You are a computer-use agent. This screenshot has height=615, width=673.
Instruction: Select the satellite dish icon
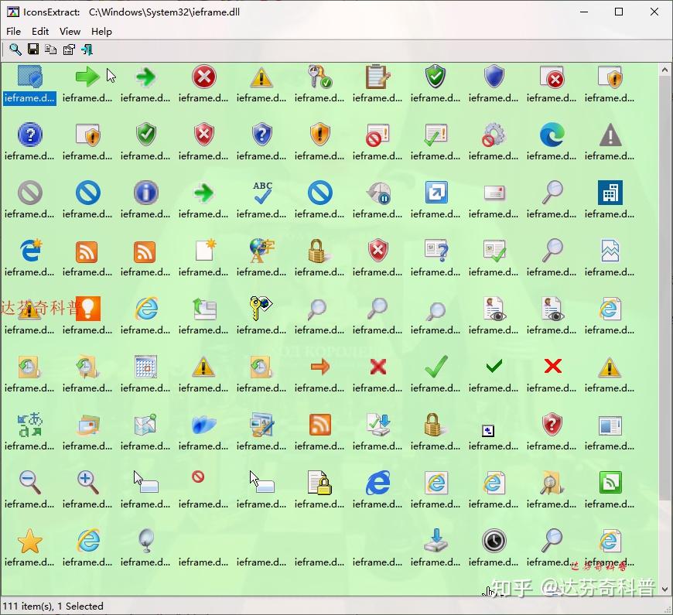click(x=146, y=541)
